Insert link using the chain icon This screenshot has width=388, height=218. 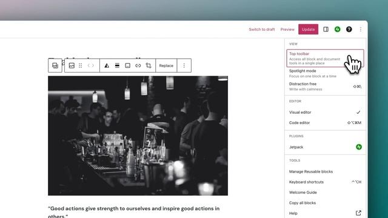pyautogui.click(x=138, y=65)
